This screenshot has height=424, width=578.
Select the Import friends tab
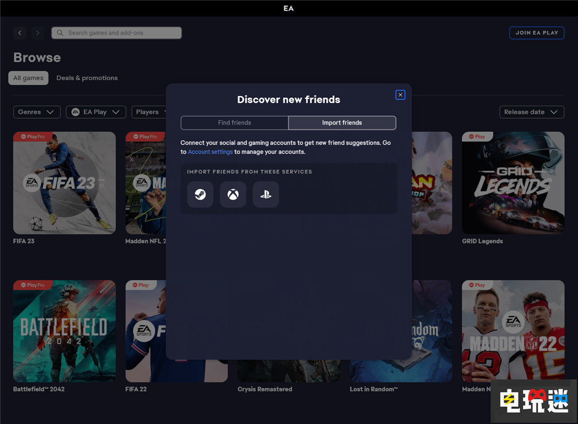[x=342, y=123]
